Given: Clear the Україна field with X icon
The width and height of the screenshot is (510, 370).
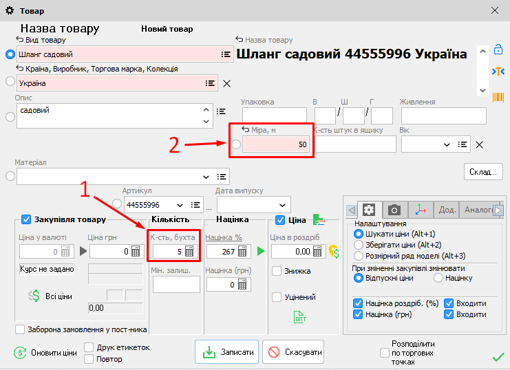Looking at the screenshot, I should click(x=226, y=83).
